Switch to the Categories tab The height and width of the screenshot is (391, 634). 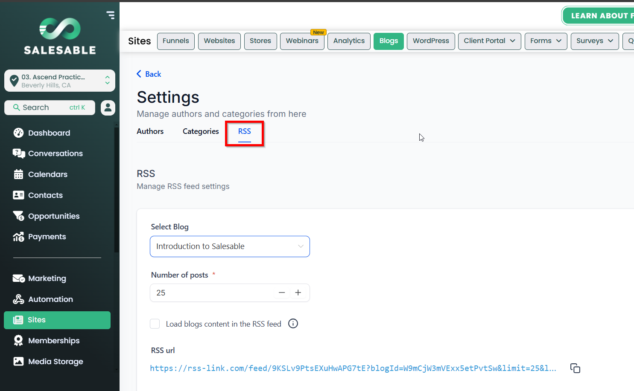(x=201, y=131)
